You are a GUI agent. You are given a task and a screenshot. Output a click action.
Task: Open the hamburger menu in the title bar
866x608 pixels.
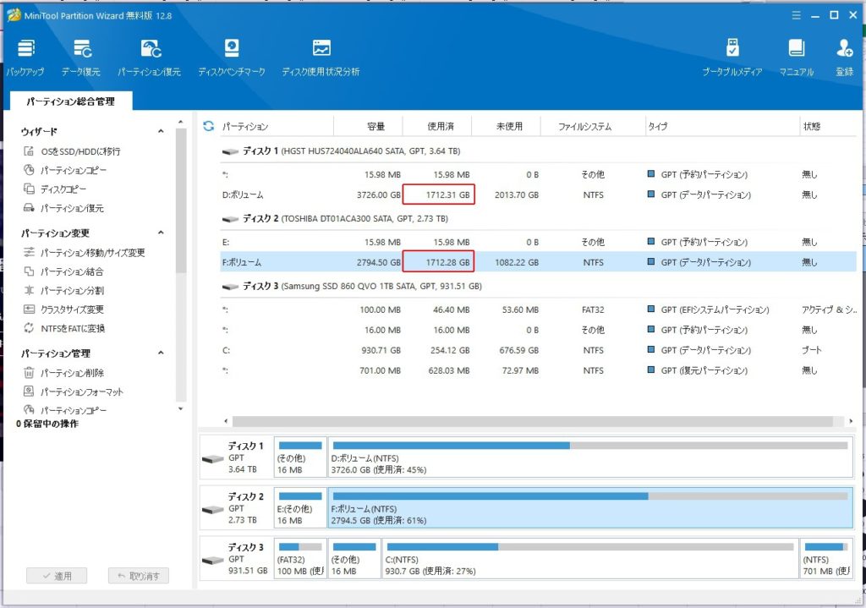[795, 15]
